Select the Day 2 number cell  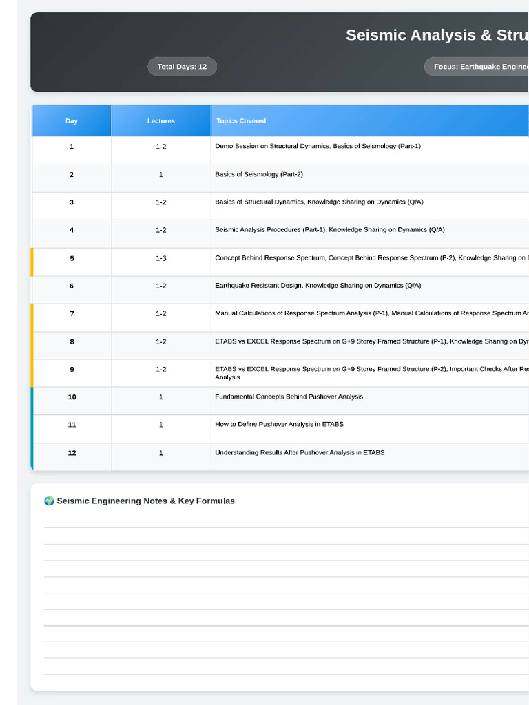click(72, 178)
